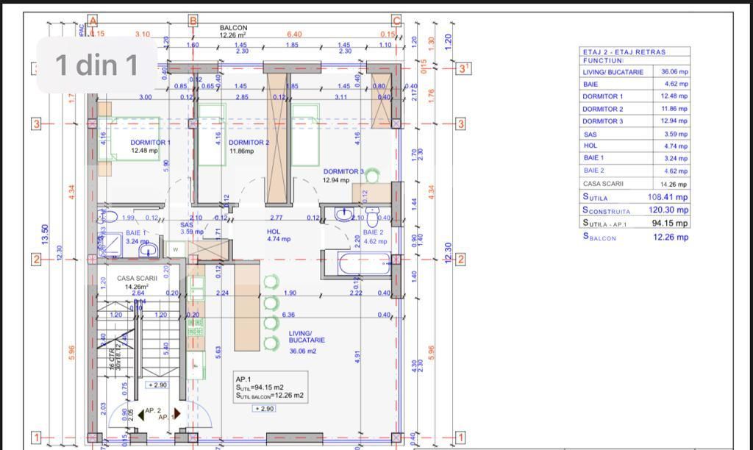Select the toilet symbol in Baie 2

(x=372, y=218)
